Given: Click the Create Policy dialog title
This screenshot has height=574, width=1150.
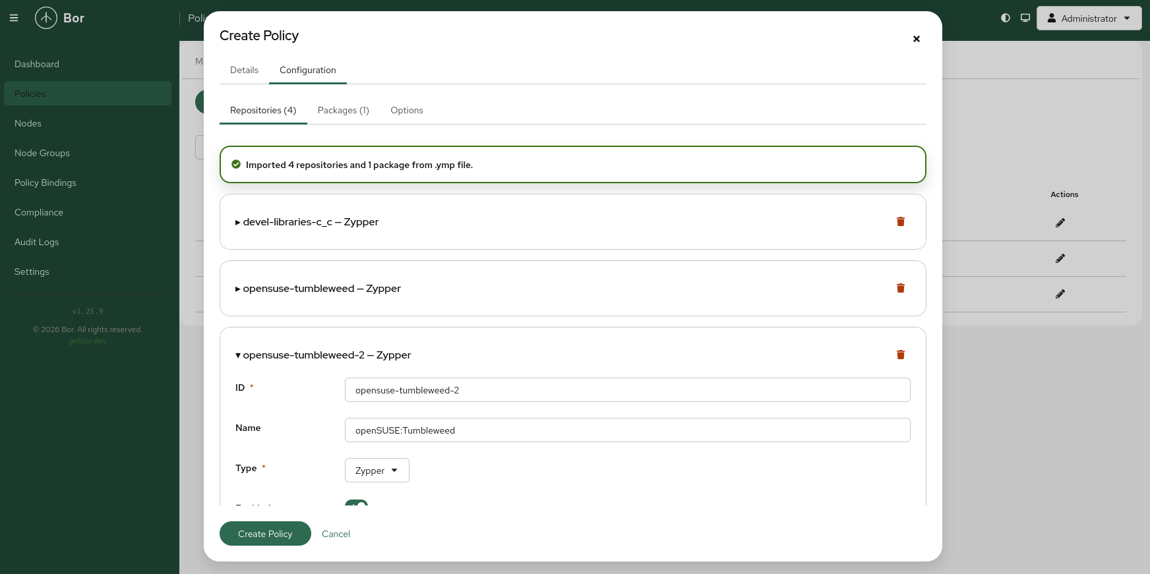Looking at the screenshot, I should [x=259, y=36].
